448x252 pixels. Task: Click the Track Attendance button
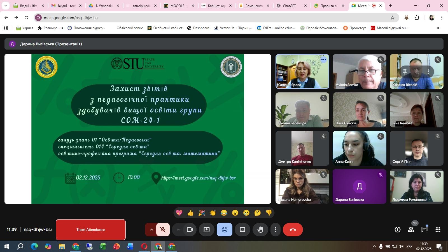coord(91,230)
